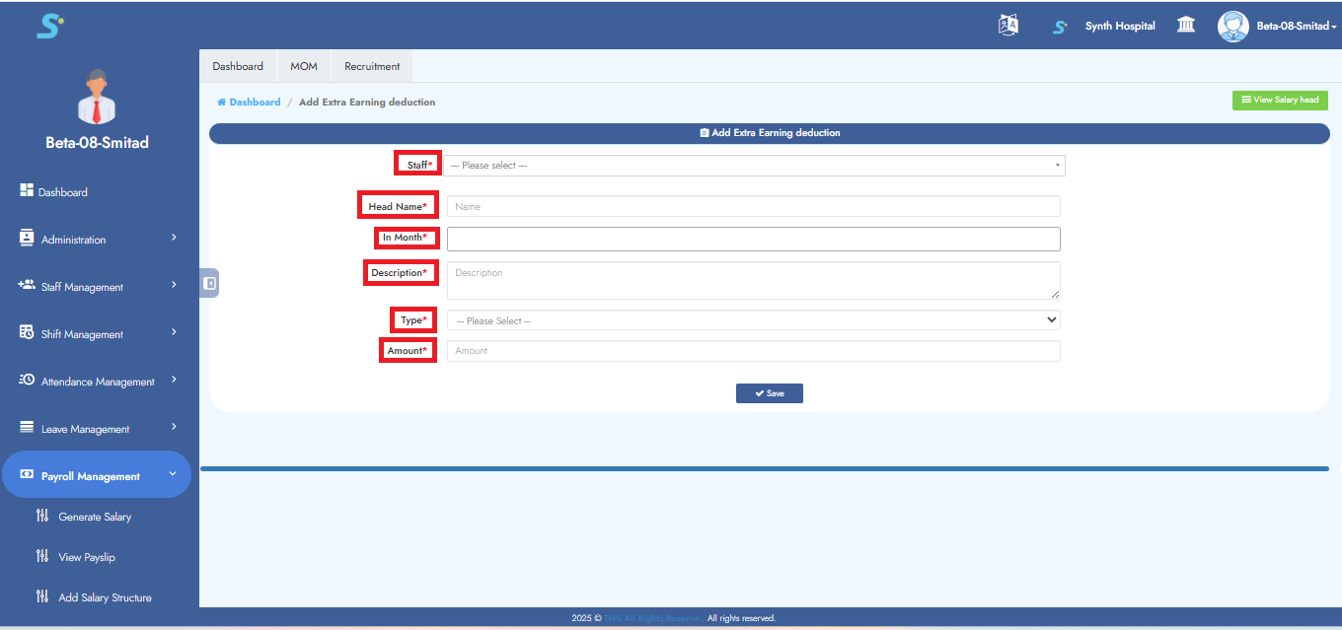The image size is (1342, 630).
Task: Click the Synth Hospital logo icon
Action: coord(1060,27)
